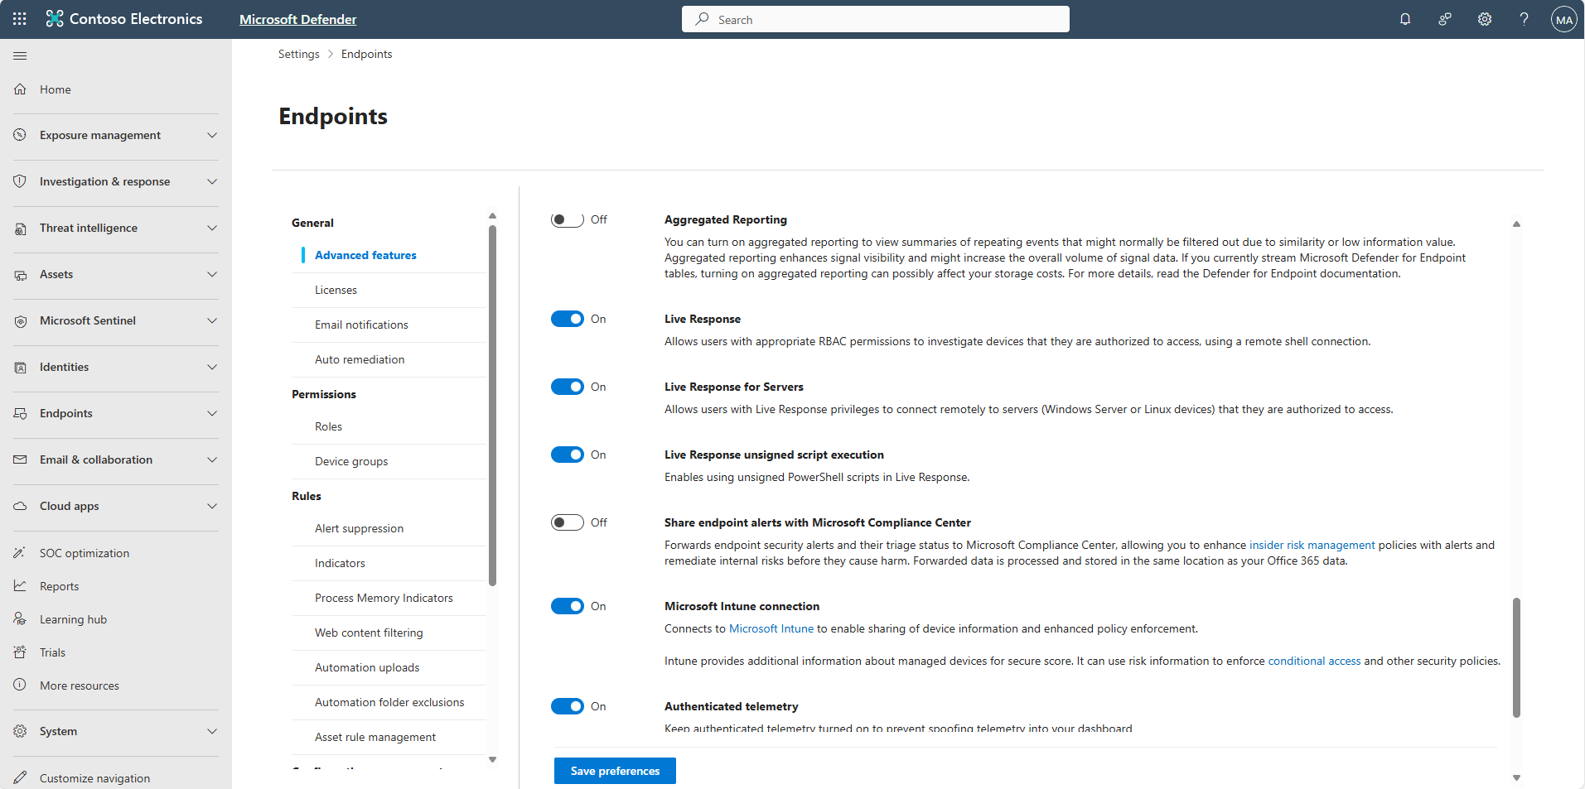This screenshot has height=789, width=1585.
Task: Click the System gear icon in sidebar
Action: pos(20,731)
